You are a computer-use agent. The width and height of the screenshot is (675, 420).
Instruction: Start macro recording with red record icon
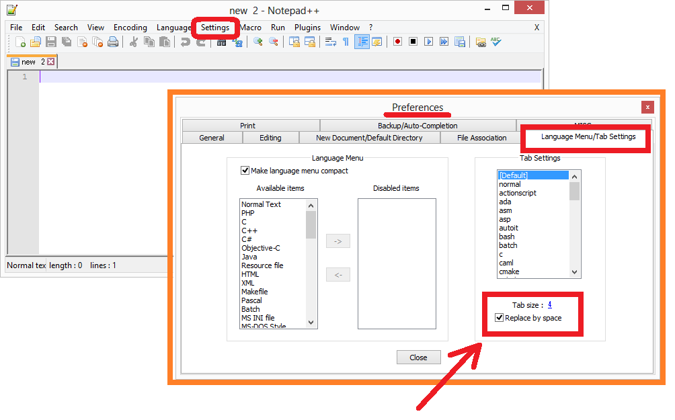pos(397,42)
